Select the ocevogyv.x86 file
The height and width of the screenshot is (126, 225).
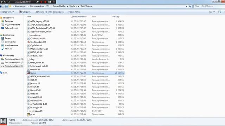pos(36,111)
